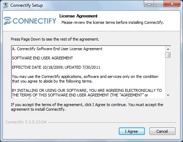Click the greyed-out maximize window button
Screen dimensions: 183x142
point(159,4)
